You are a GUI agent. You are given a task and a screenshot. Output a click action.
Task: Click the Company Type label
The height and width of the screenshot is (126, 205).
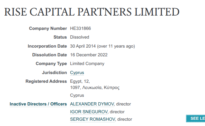click(51, 64)
